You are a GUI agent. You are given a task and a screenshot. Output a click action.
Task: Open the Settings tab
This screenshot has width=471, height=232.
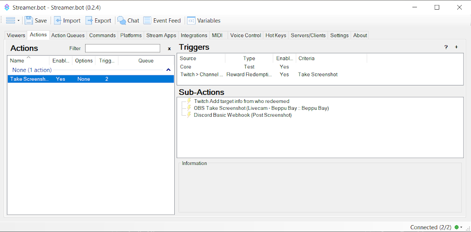pos(339,35)
